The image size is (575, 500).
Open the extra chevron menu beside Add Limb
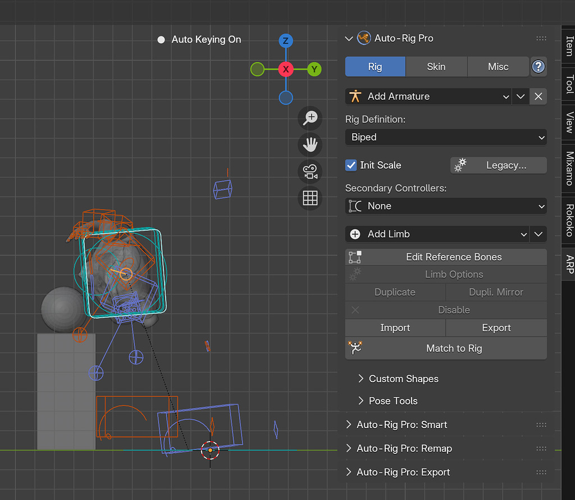(x=539, y=234)
